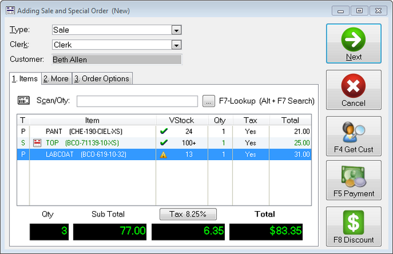The image size is (393, 254).
Task: Click the green Next arrow button
Action: point(354,44)
